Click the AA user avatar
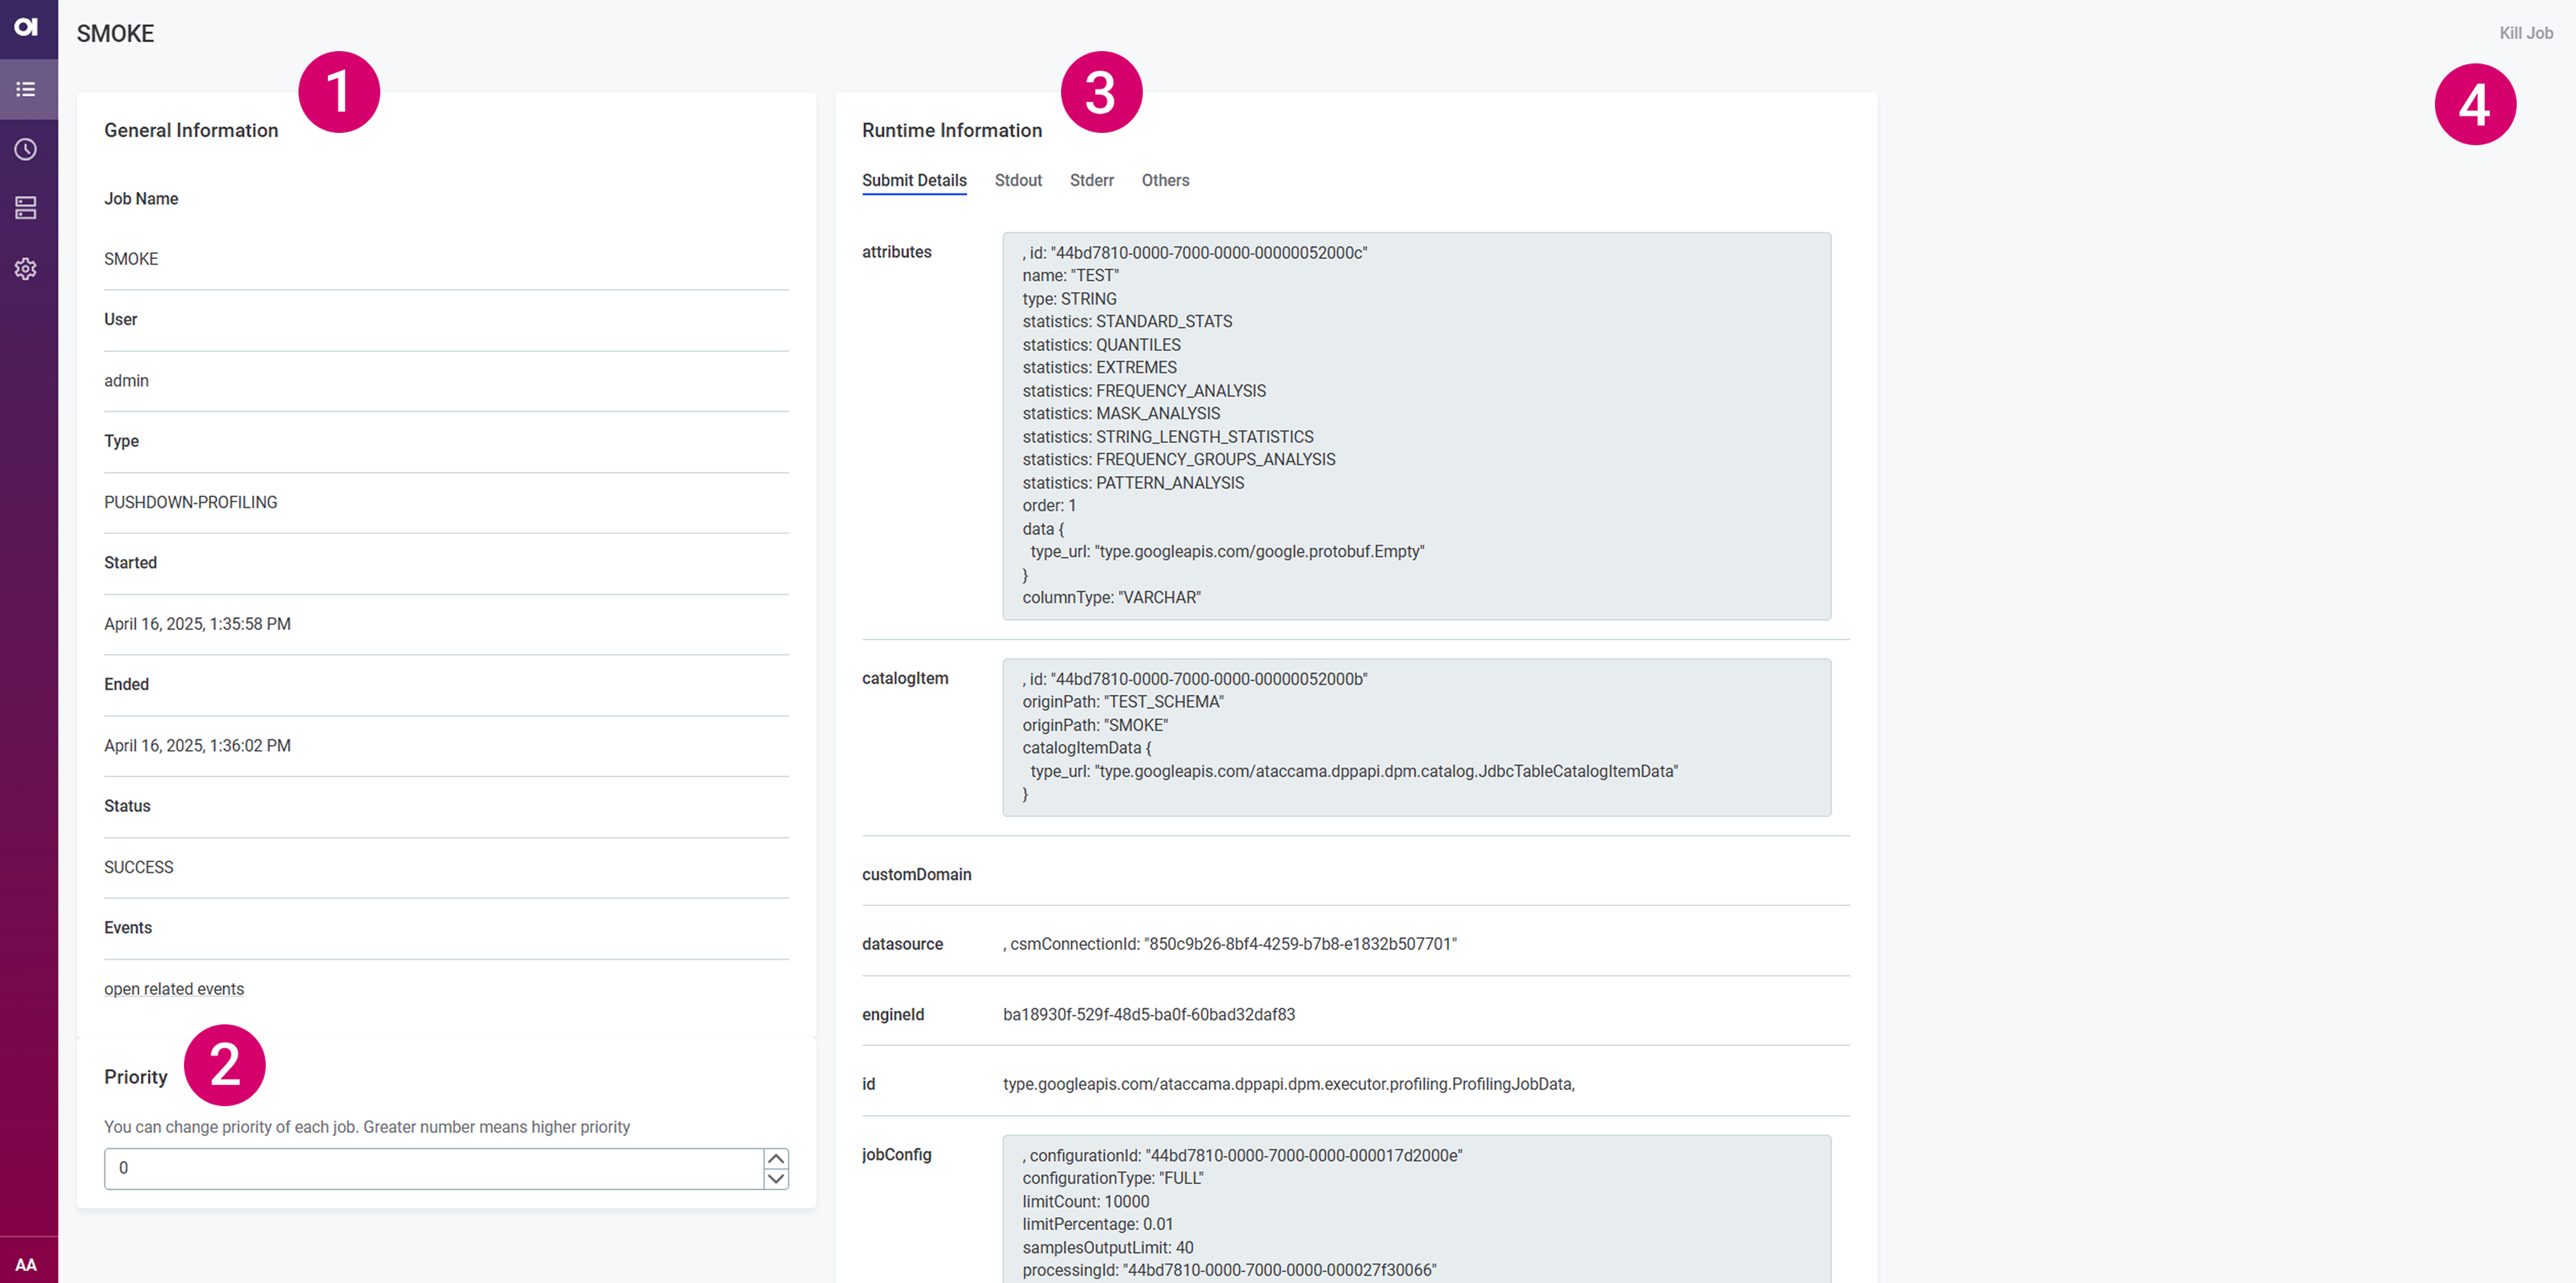This screenshot has width=2576, height=1283. (26, 1263)
